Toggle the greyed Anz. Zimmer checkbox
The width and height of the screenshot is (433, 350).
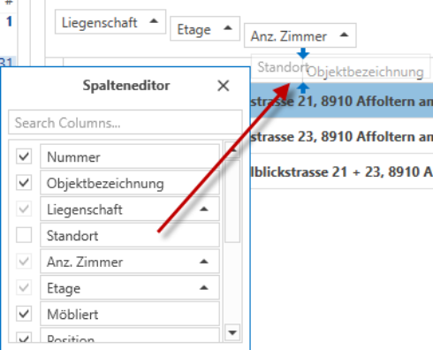[24, 262]
